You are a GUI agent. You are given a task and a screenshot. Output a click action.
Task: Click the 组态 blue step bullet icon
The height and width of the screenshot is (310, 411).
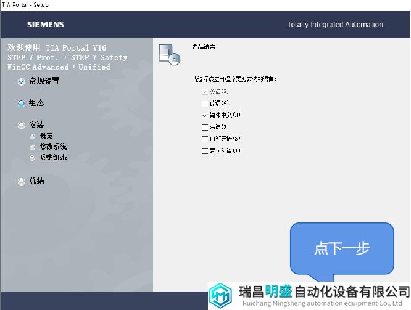(x=21, y=104)
